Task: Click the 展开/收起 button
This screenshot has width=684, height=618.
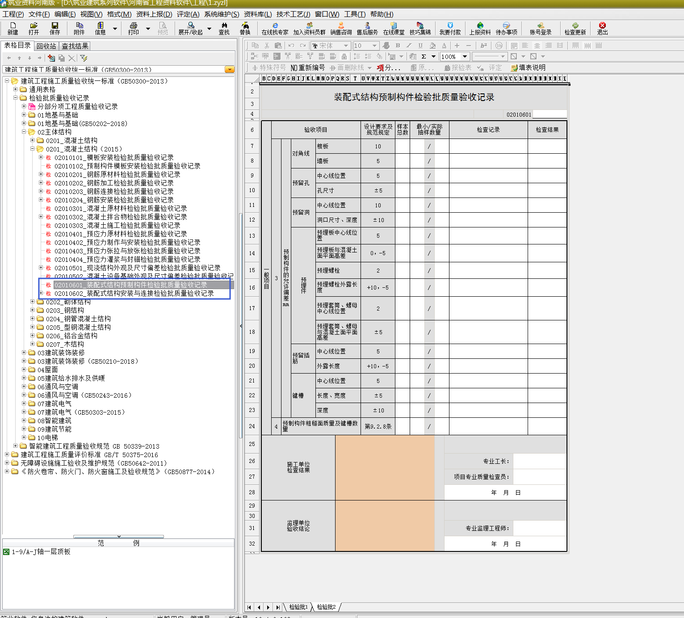Action: 191,28
